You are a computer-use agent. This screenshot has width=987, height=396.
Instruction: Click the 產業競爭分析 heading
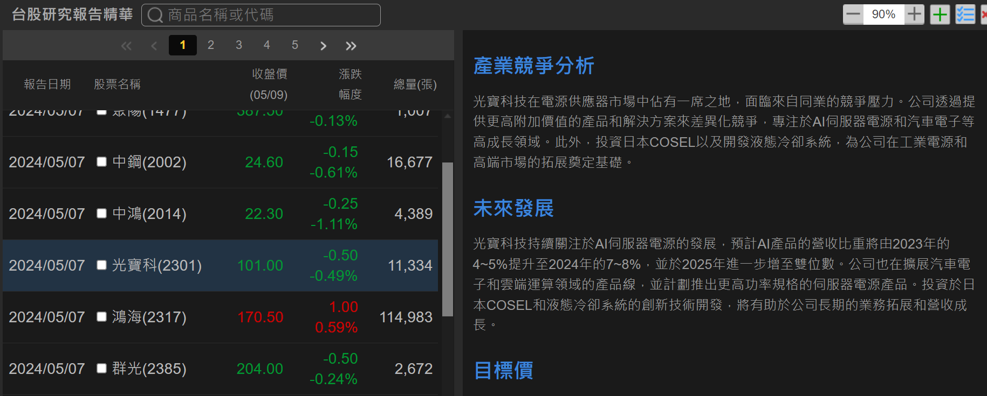pos(534,66)
